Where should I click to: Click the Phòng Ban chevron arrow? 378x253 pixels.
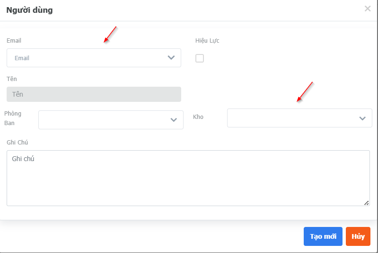pos(174,120)
